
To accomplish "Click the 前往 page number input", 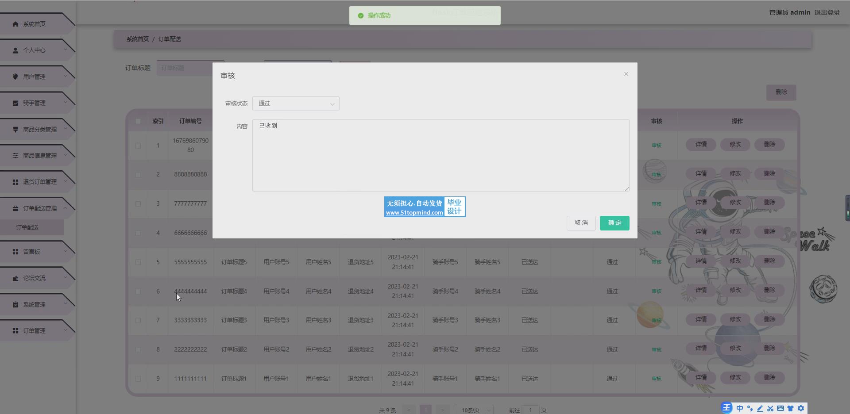I will point(530,410).
